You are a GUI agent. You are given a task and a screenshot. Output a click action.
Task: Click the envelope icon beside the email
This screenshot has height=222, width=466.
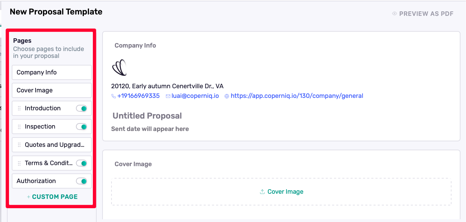tap(168, 96)
